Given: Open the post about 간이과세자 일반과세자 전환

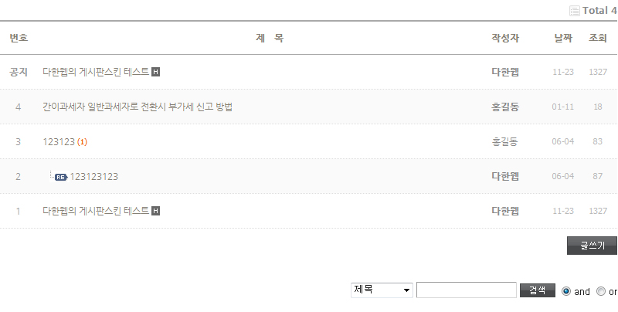Looking at the screenshot, I should pyautogui.click(x=138, y=107).
